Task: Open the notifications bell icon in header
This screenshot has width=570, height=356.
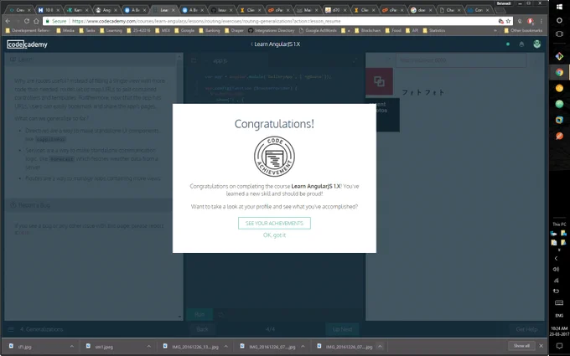Action: coord(521,44)
